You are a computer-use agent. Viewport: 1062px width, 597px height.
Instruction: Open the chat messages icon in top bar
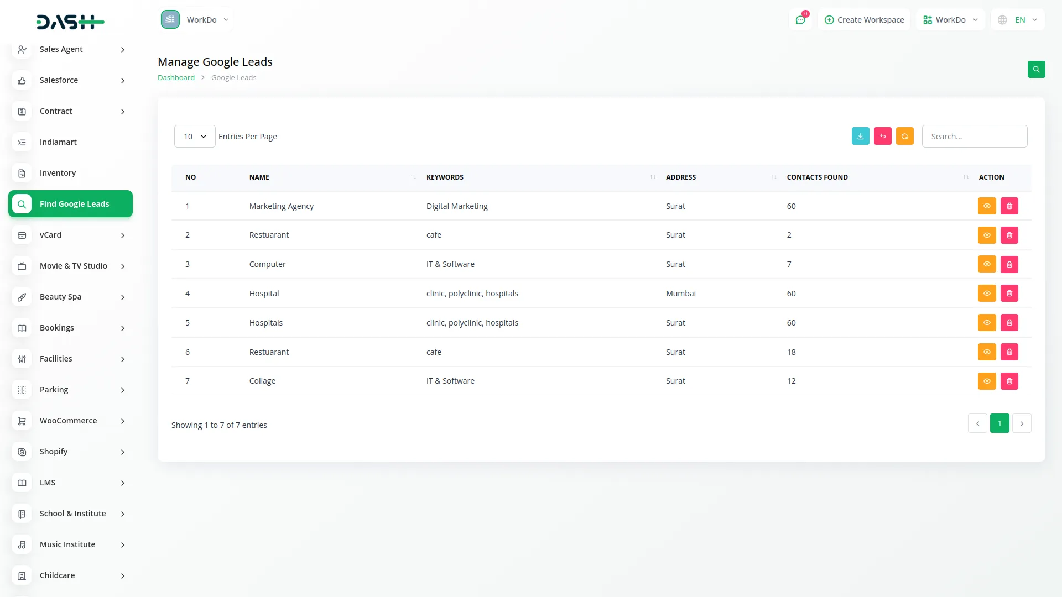(x=800, y=19)
